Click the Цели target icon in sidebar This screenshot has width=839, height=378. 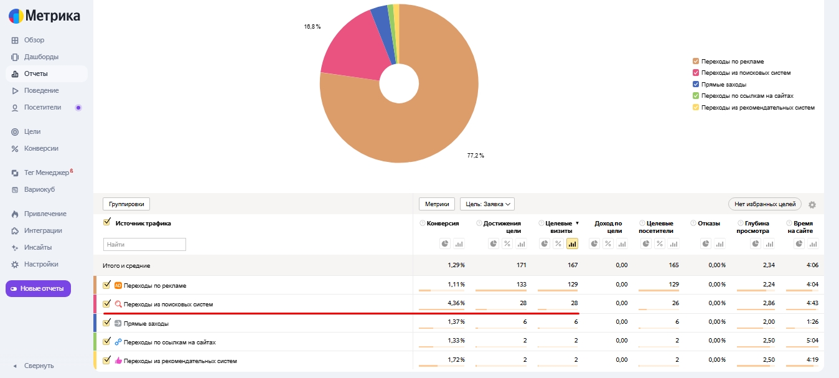(15, 131)
